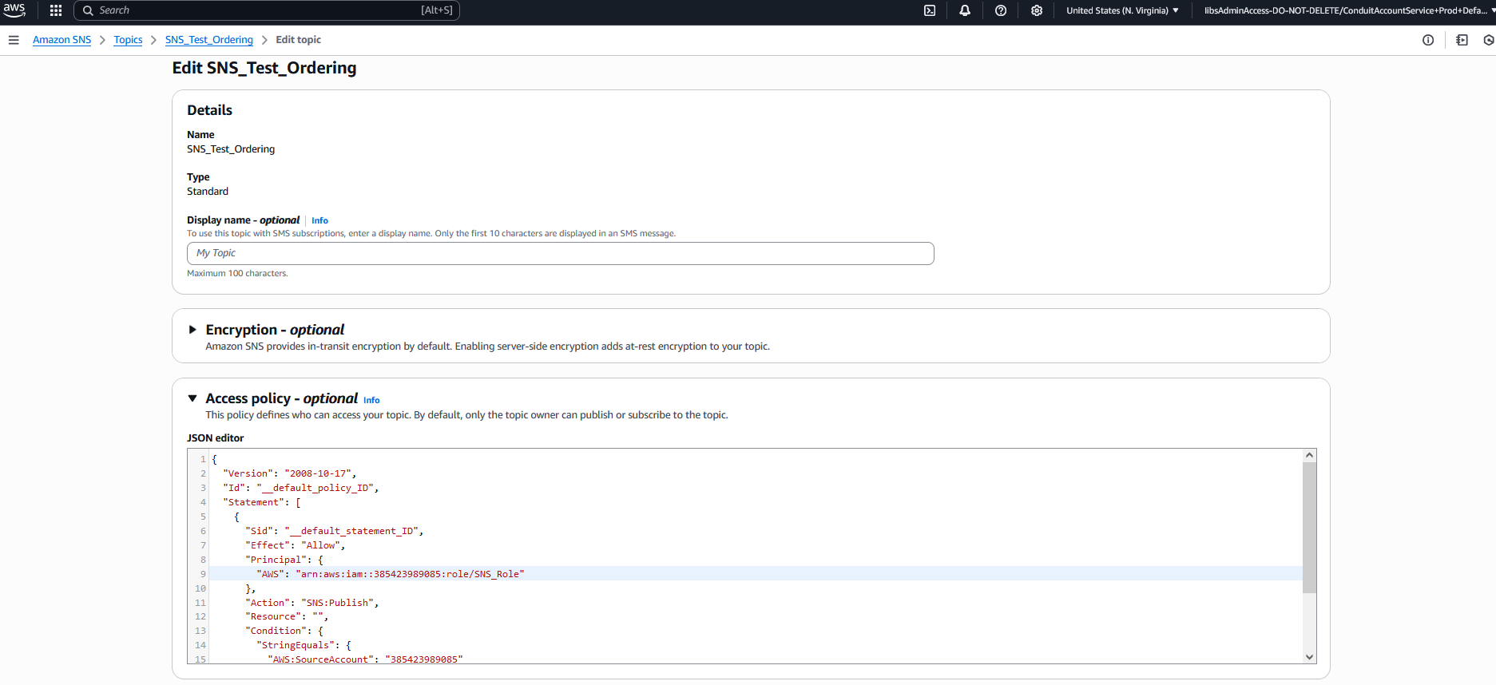
Task: Click the "Action": "SNS:Publish" line
Action: (x=312, y=603)
